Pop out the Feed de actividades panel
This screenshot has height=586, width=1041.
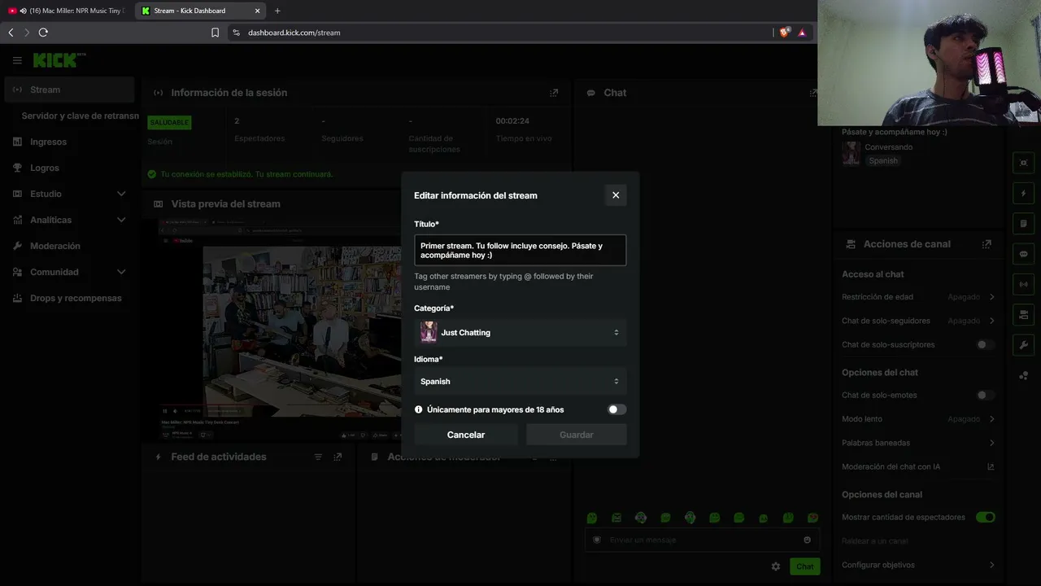[x=338, y=457]
